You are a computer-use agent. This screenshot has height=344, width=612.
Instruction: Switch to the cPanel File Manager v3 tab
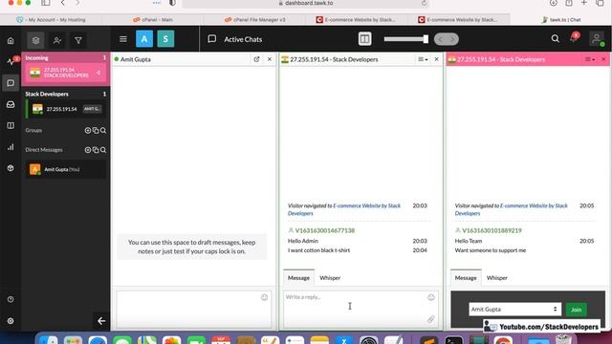click(255, 19)
